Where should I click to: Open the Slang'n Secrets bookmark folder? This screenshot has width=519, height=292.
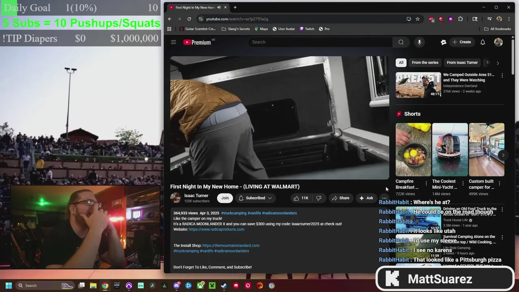point(236,29)
